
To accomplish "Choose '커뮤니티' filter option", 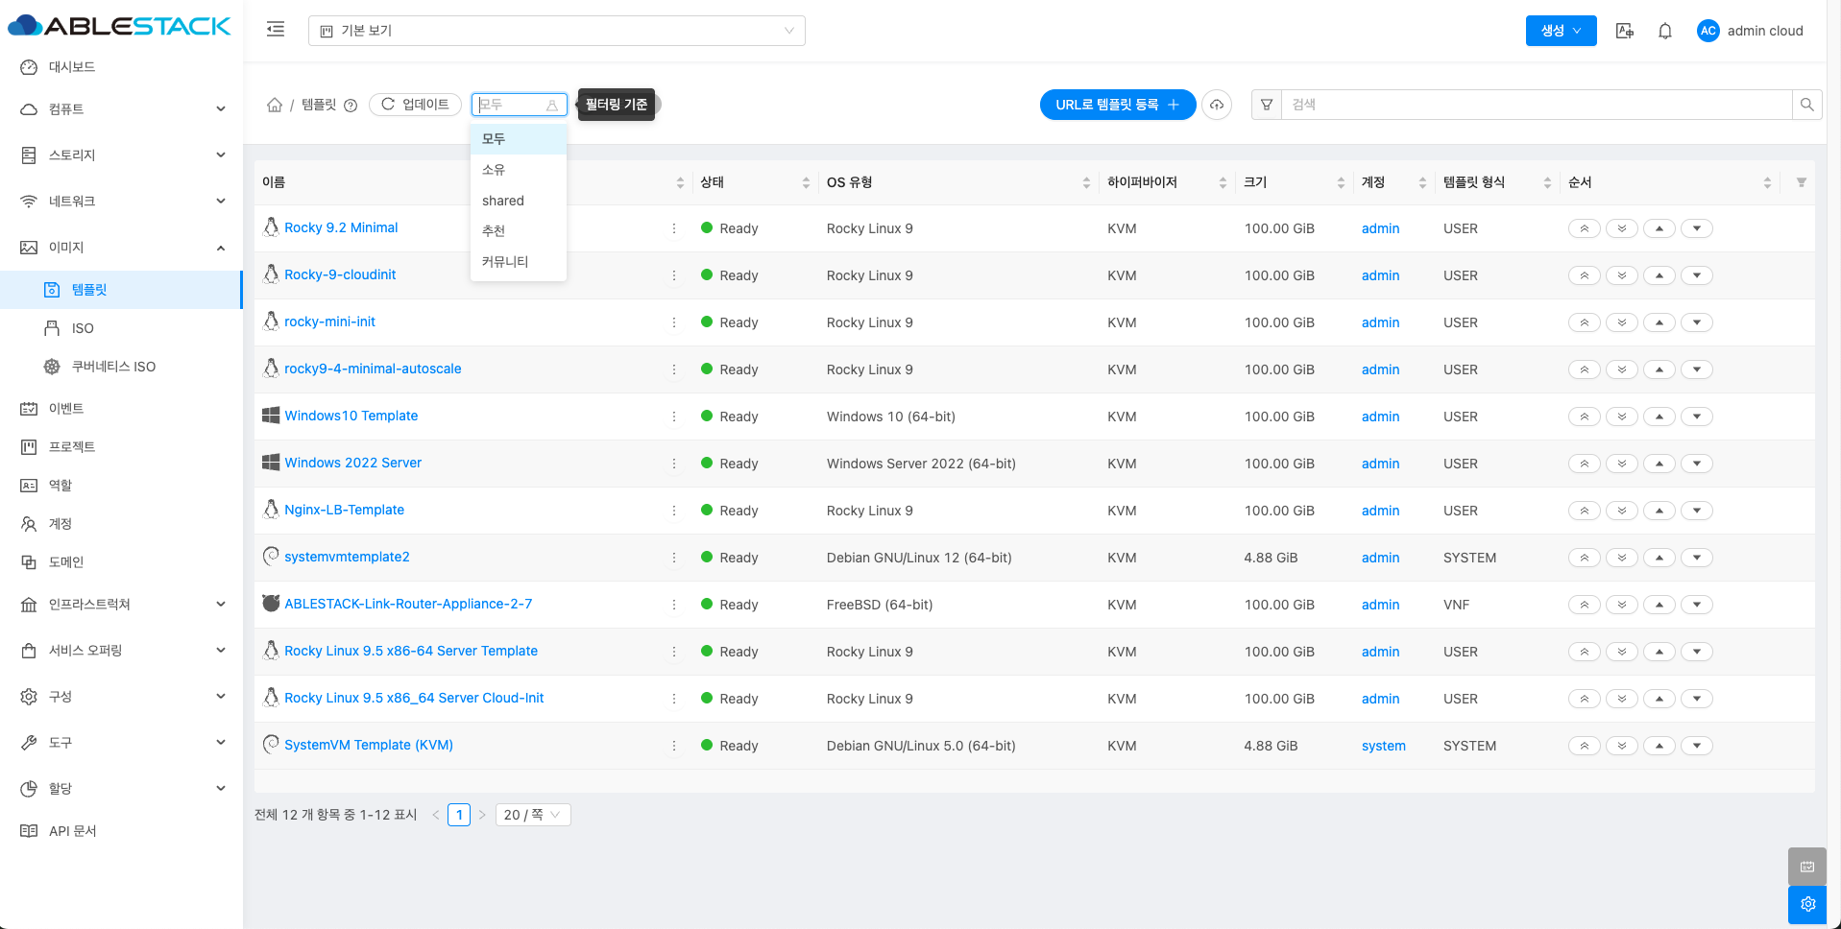I will tap(505, 261).
